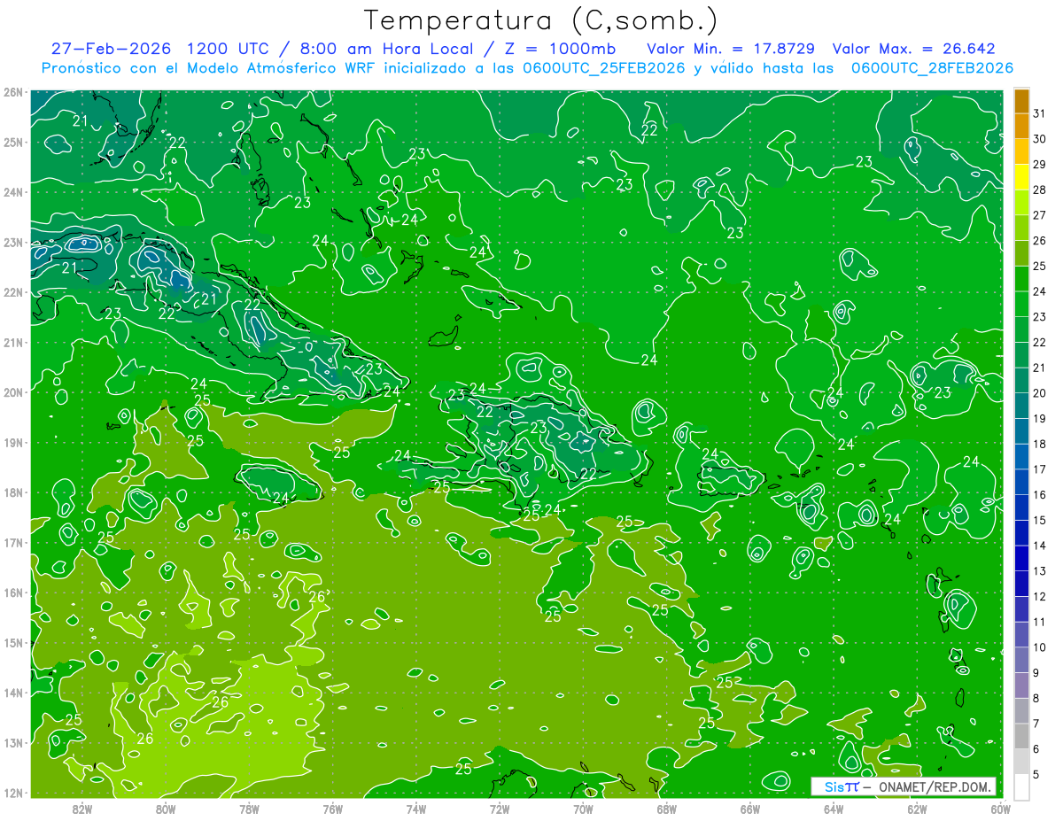Click the latitude axis label '14N'

[12, 693]
